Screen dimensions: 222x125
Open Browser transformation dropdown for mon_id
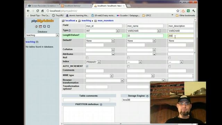pyautogui.click(x=105, y=81)
